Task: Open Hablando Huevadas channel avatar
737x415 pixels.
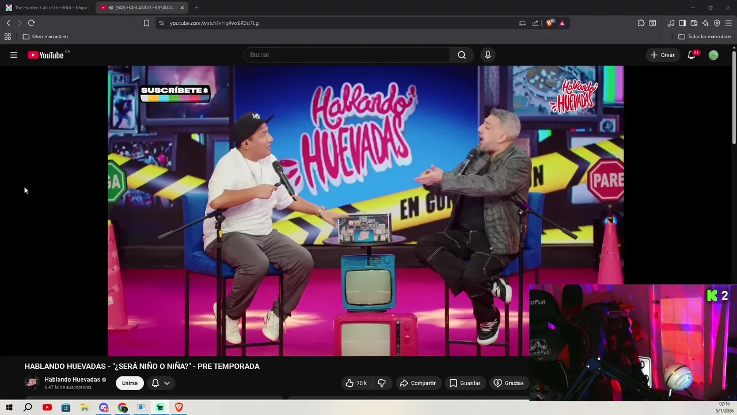Action: pos(32,383)
